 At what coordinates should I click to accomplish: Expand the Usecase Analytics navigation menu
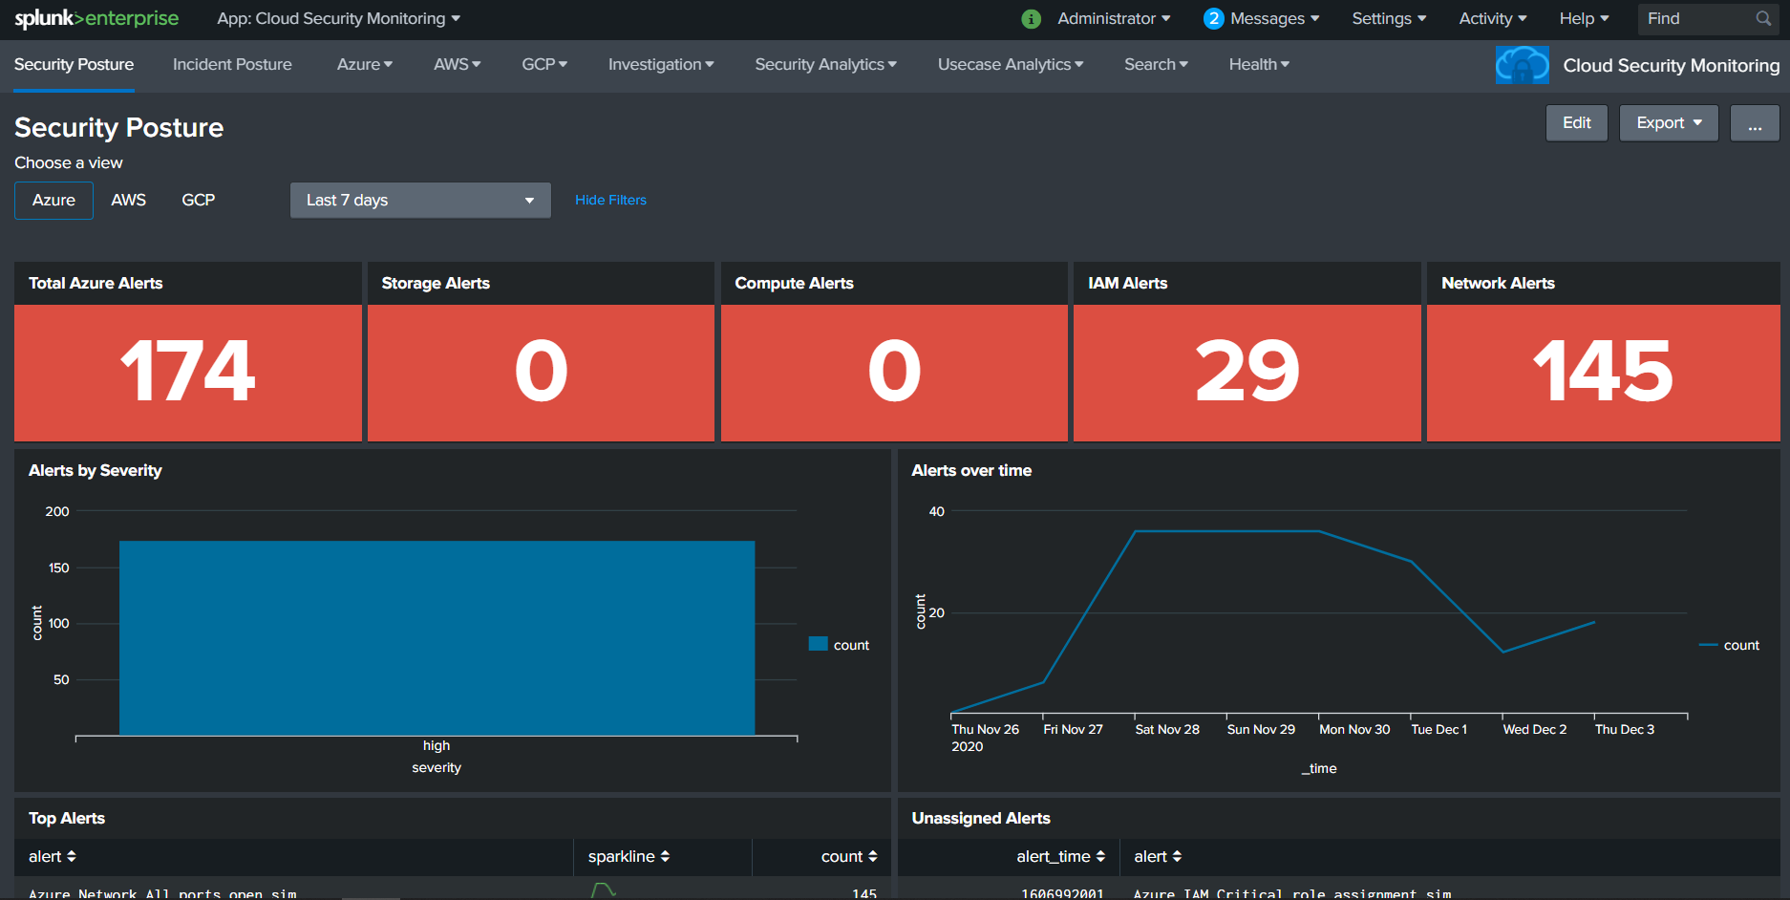(1011, 64)
